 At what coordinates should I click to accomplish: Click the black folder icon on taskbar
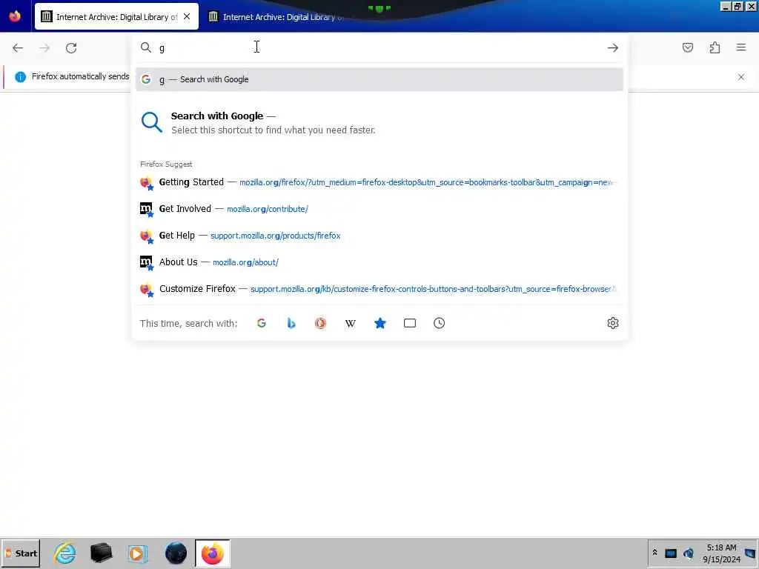point(101,553)
